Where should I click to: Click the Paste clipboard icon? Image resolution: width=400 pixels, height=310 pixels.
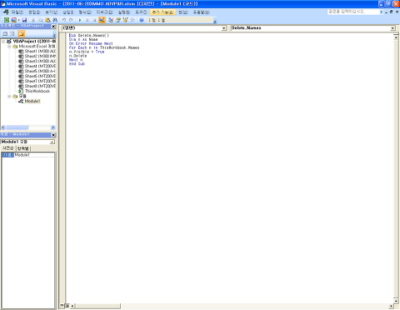point(47,20)
